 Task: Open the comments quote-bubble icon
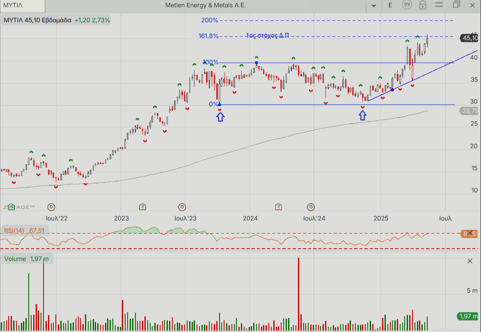tap(407, 5)
